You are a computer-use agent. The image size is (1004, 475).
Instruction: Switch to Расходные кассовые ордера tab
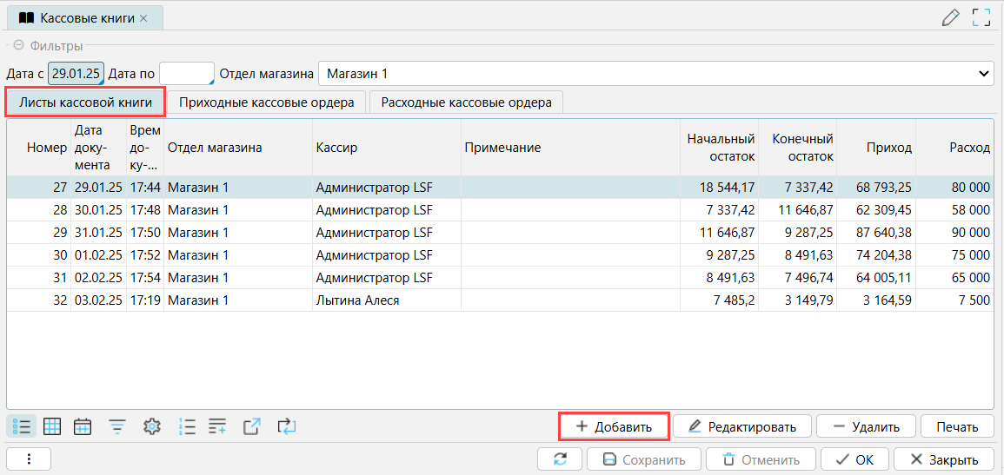[466, 102]
